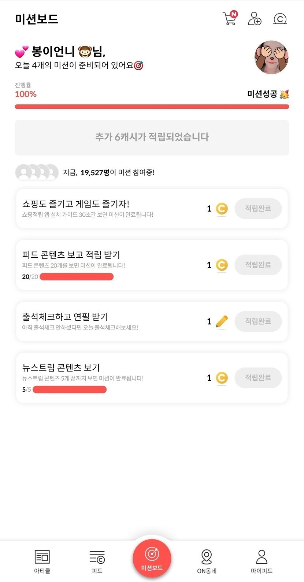
Task: Tap 적립완료 for the shopping mission
Action: tap(258, 209)
